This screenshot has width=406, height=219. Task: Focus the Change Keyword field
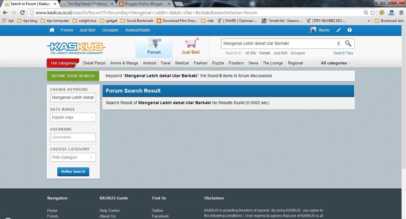pyautogui.click(x=73, y=97)
